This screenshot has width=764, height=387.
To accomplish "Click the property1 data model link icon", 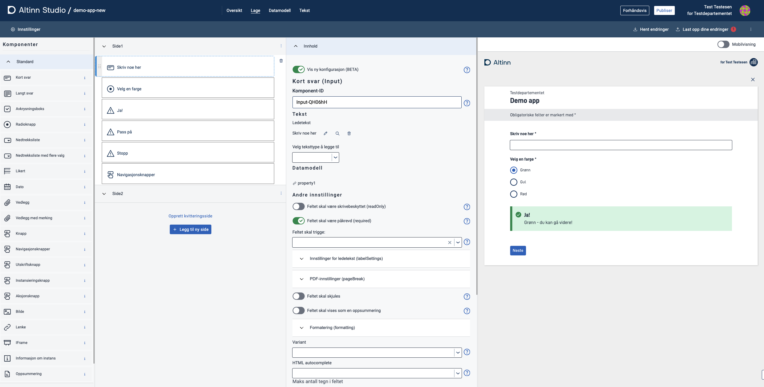I will point(295,183).
